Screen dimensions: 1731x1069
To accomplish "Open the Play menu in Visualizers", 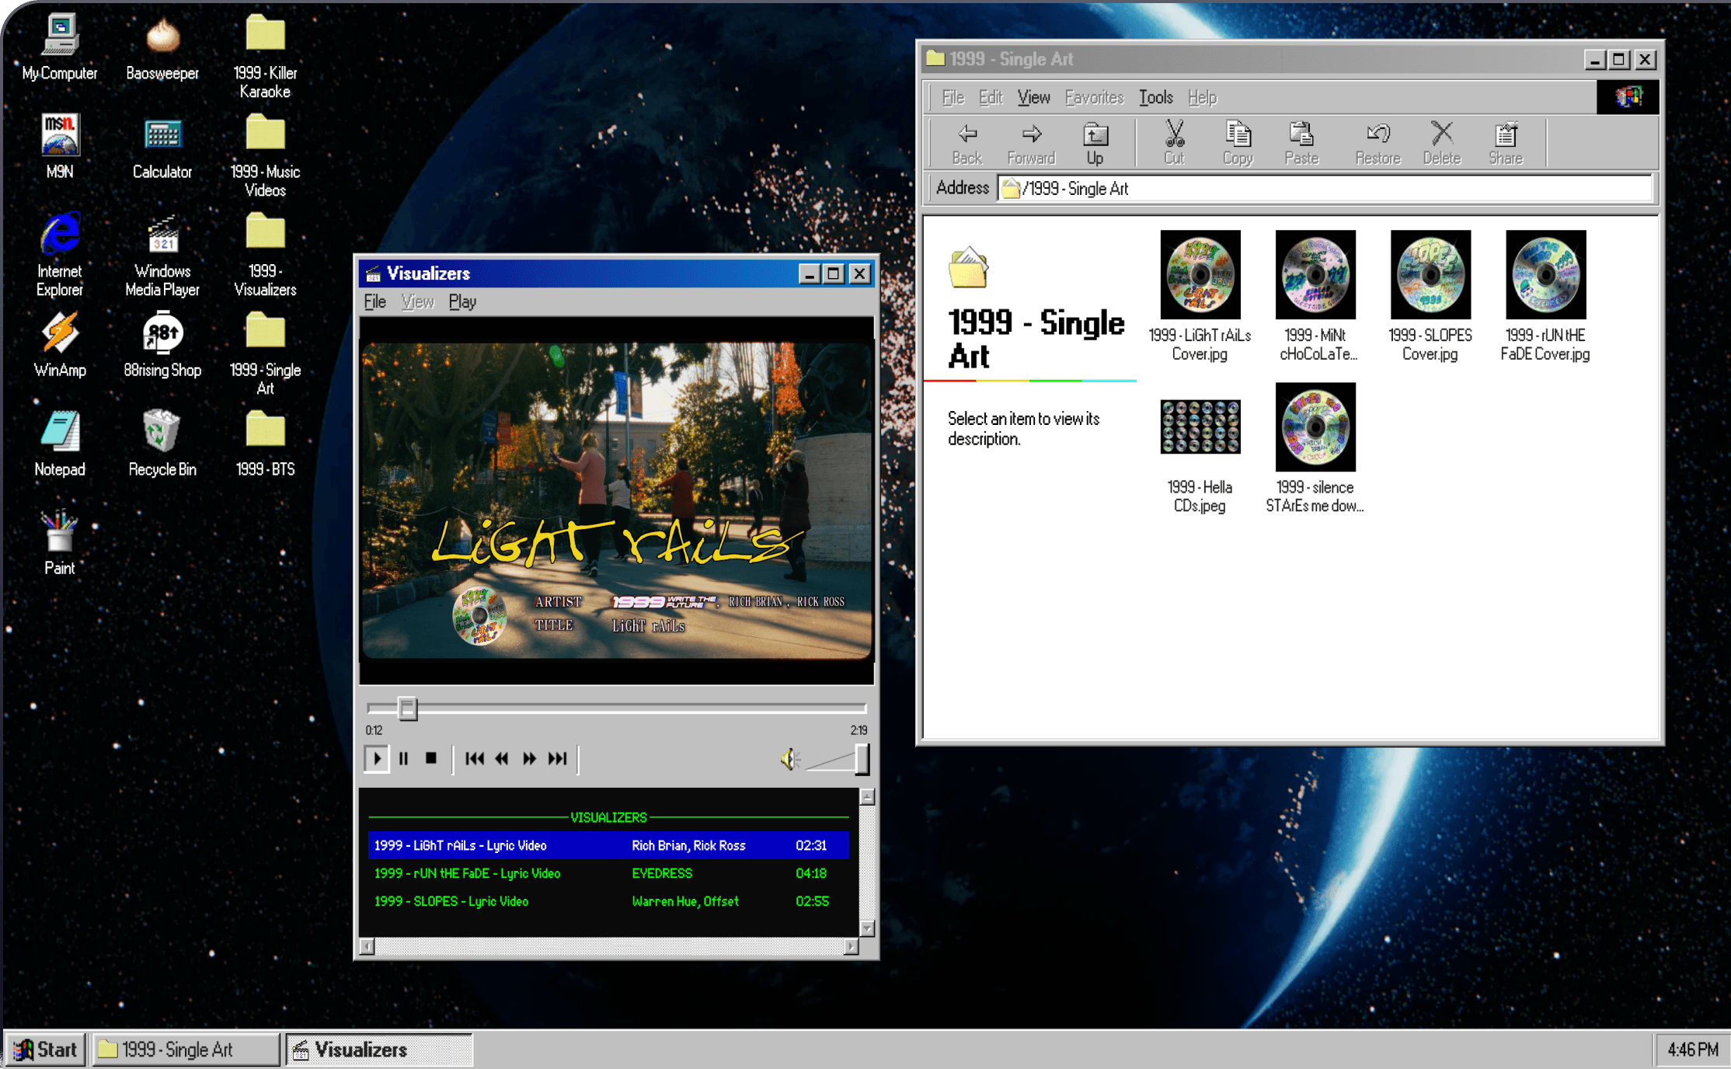I will pos(462,301).
